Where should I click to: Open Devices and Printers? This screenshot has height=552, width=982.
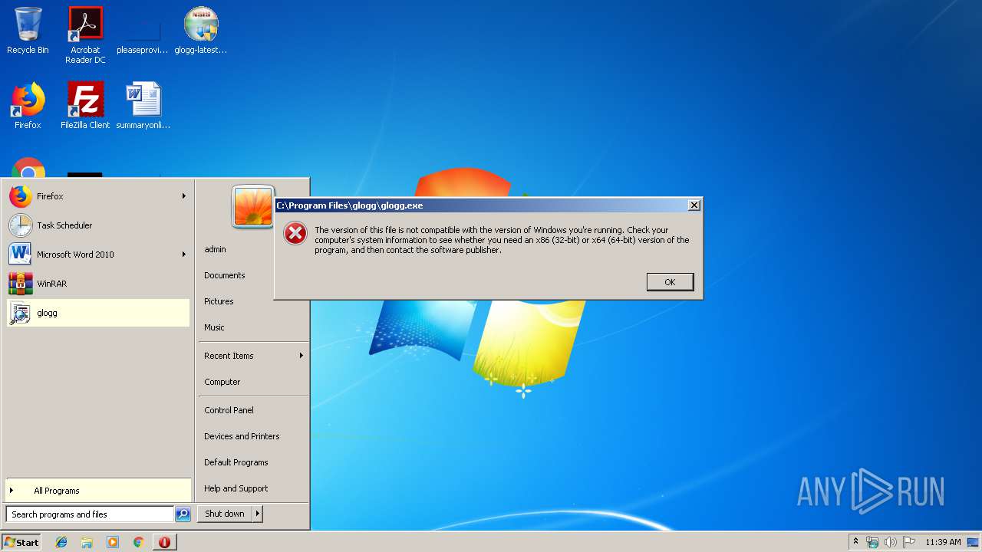point(242,436)
